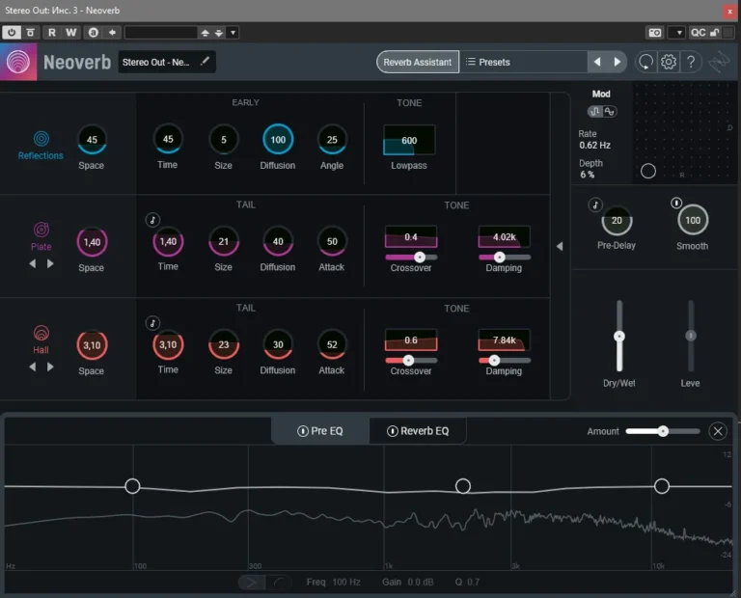Select next Plate reverb type arrow

click(50, 263)
